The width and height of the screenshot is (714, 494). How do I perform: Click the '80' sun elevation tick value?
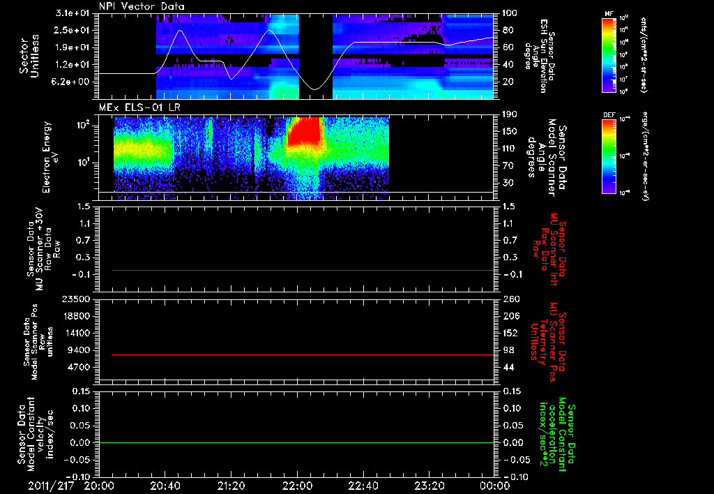click(x=508, y=30)
